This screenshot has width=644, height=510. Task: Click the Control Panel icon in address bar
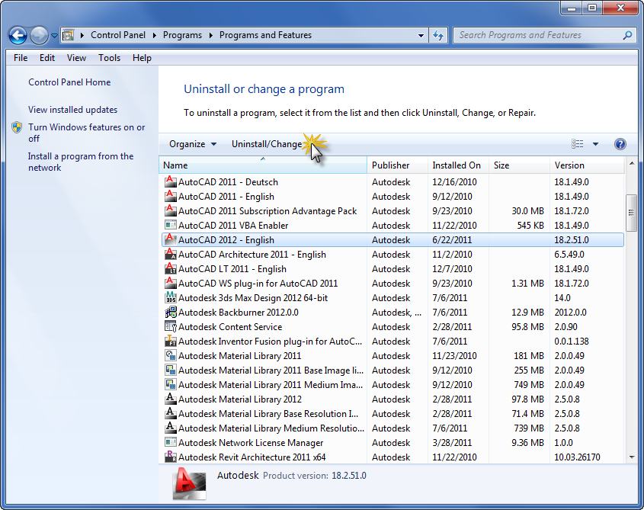point(68,35)
